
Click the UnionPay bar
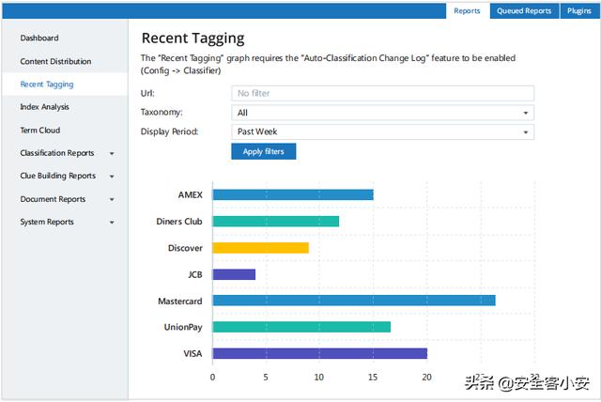coord(302,327)
